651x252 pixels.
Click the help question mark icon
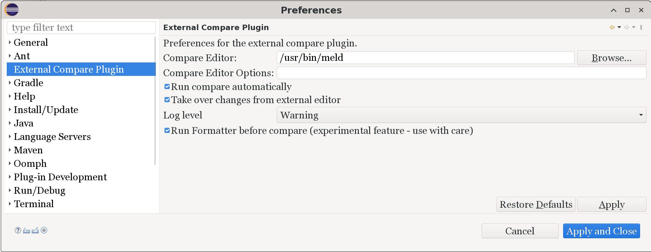click(x=18, y=231)
